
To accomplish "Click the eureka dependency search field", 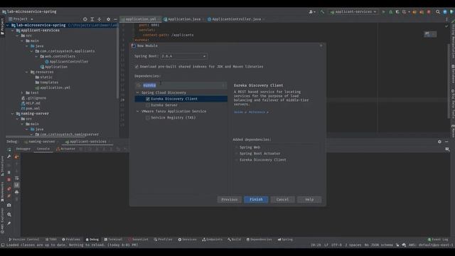I will [181, 85].
